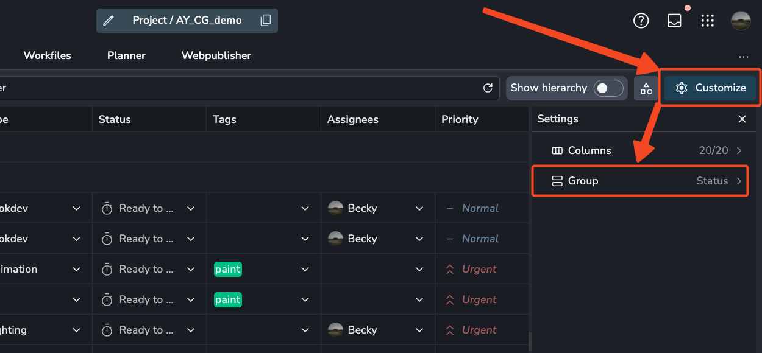The width and height of the screenshot is (762, 353).
Task: Switch to the Webpublisher tab
Action: 216,55
